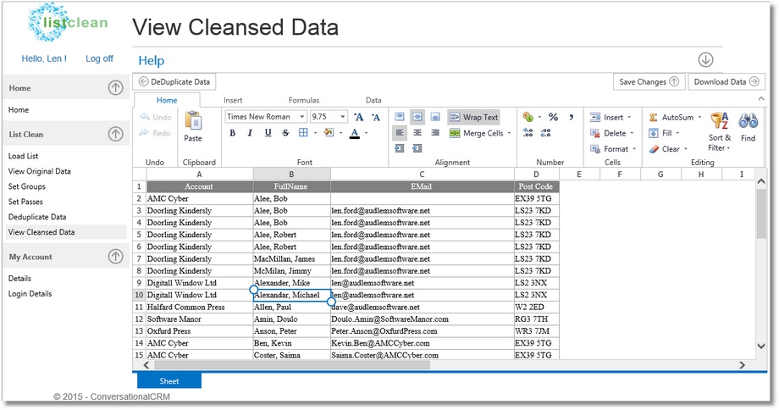The width and height of the screenshot is (779, 410).
Task: Click the fill color bucket icon
Action: point(329,133)
